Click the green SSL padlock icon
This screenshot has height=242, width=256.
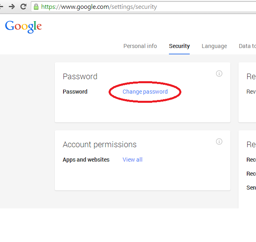pyautogui.click(x=36, y=7)
